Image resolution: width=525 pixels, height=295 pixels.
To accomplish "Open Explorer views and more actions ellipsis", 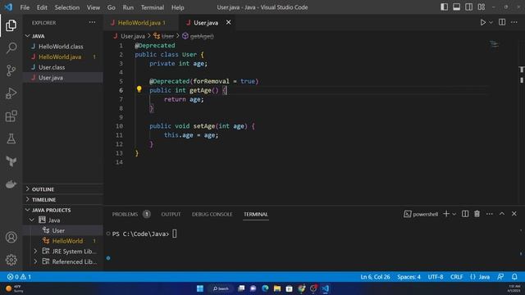I will click(92, 22).
